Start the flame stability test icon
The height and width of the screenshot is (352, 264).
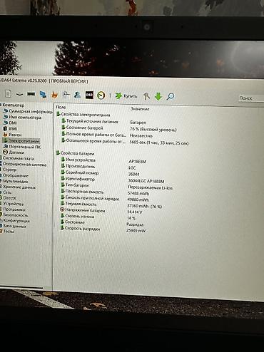pyautogui.click(x=54, y=95)
